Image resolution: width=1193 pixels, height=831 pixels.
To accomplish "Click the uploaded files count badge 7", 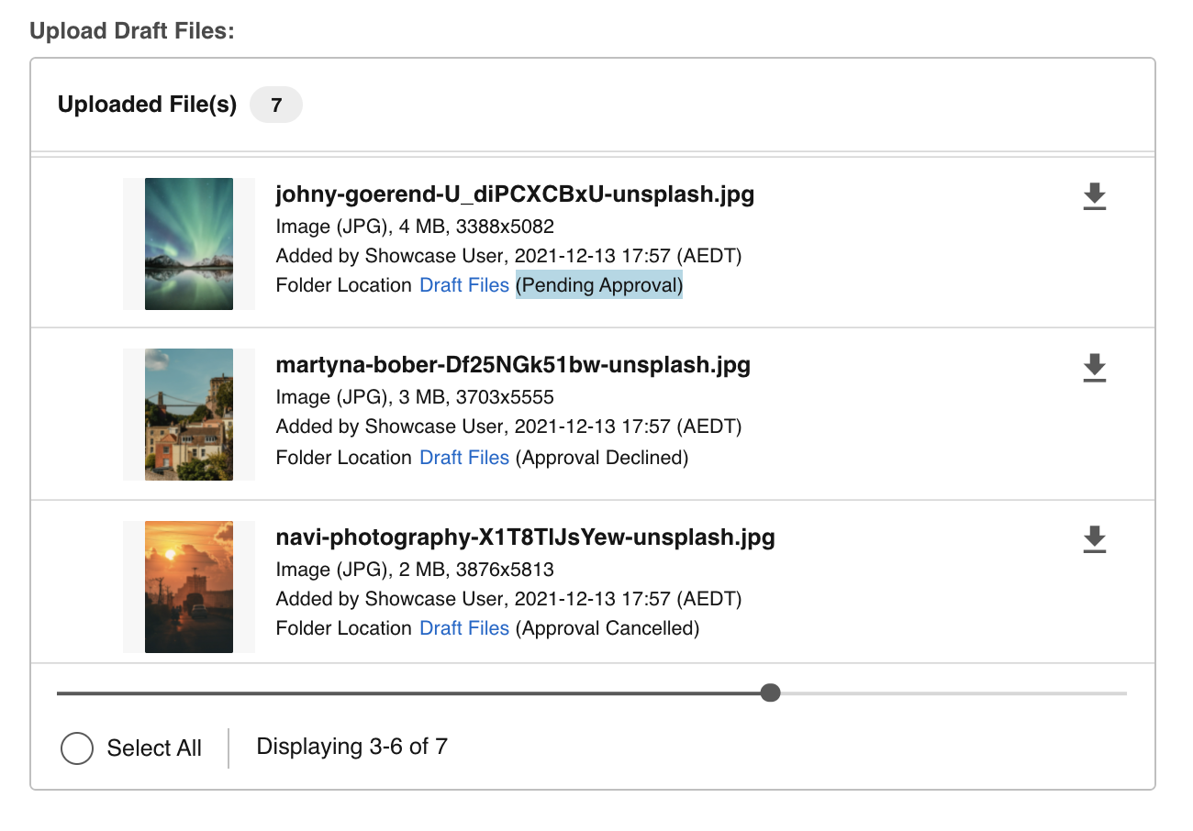I will [x=276, y=105].
